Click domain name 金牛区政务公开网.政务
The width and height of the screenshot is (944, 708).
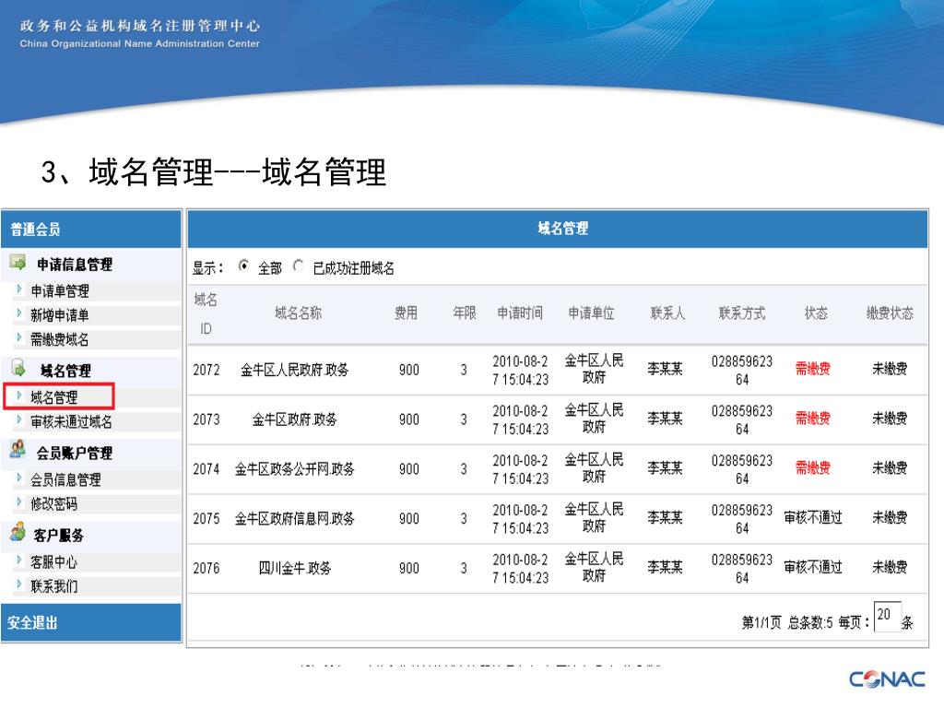coord(294,469)
